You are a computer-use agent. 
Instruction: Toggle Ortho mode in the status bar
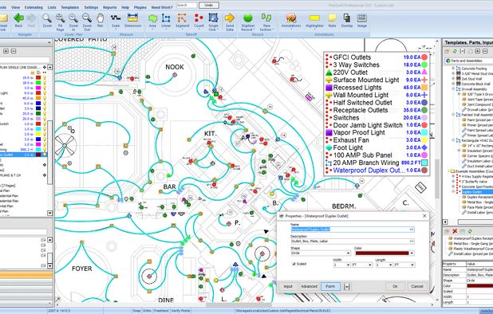tap(147, 311)
